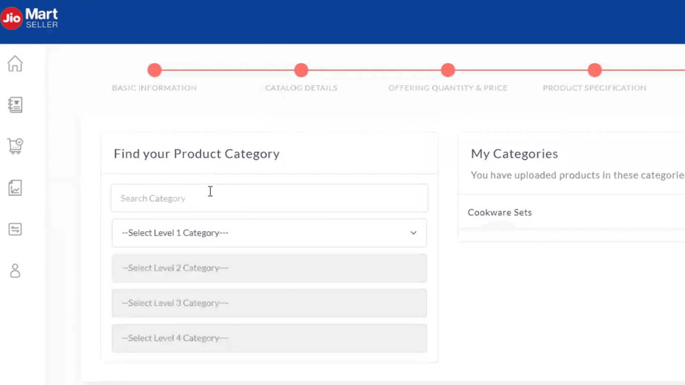Viewport: 685px width, 385px height.
Task: Click the Catalog Details step label
Action: 301,88
